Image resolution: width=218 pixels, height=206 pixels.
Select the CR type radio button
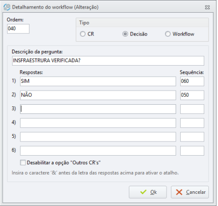tap(83, 34)
